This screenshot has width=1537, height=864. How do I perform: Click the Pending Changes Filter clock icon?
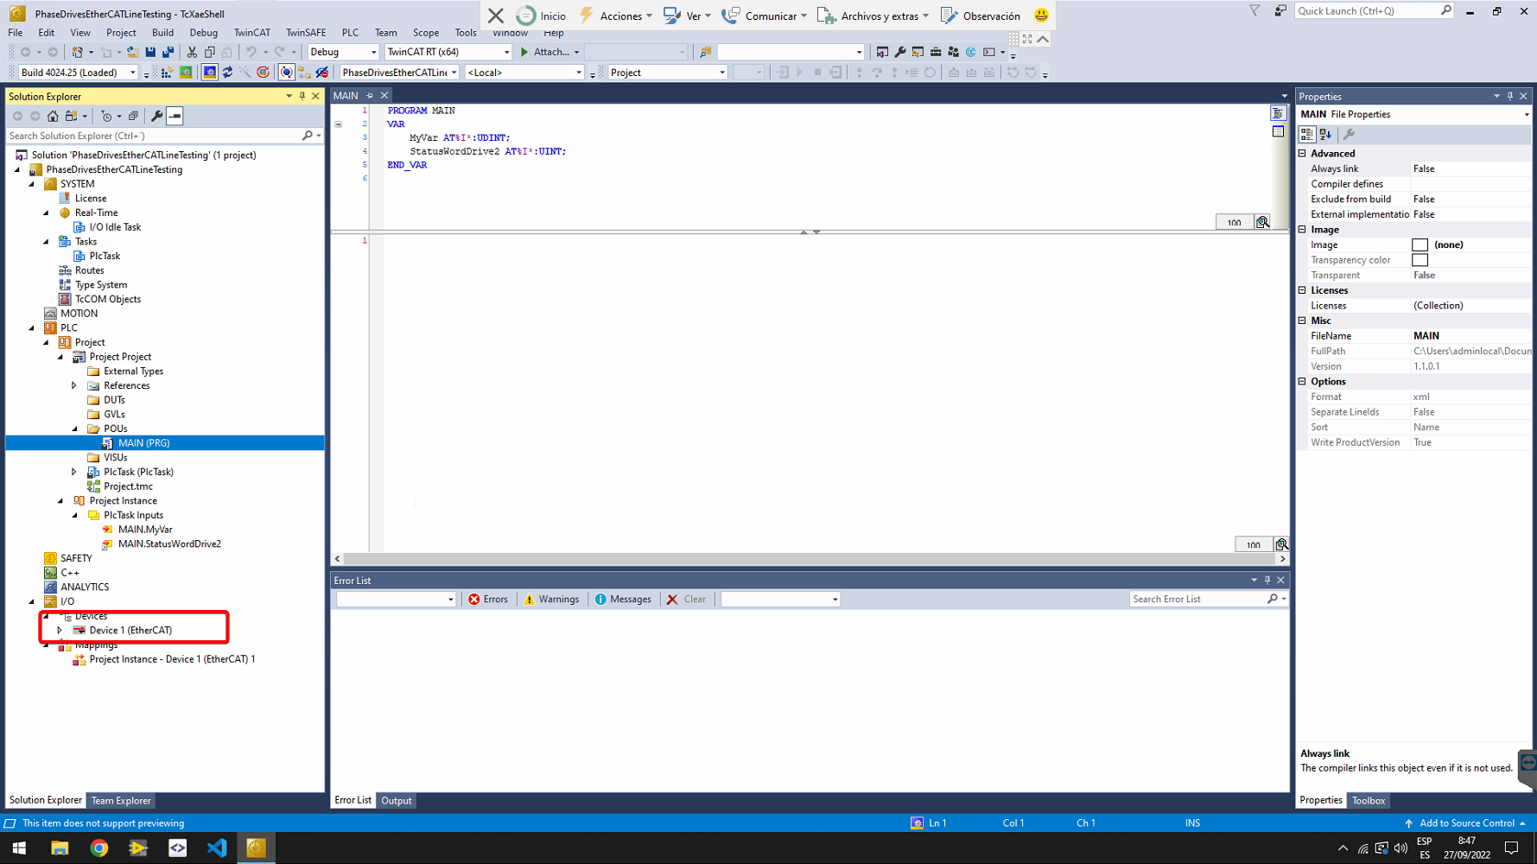106,116
